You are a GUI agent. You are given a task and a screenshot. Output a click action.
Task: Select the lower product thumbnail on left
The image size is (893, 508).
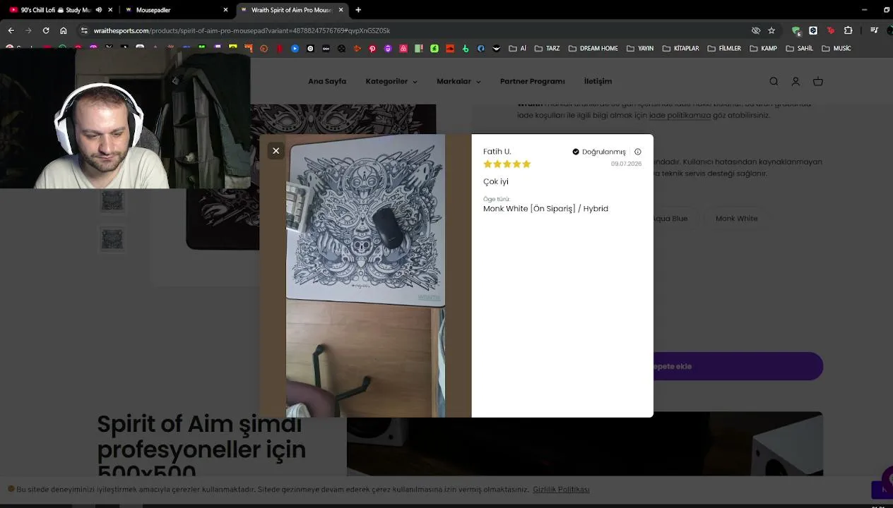click(112, 239)
